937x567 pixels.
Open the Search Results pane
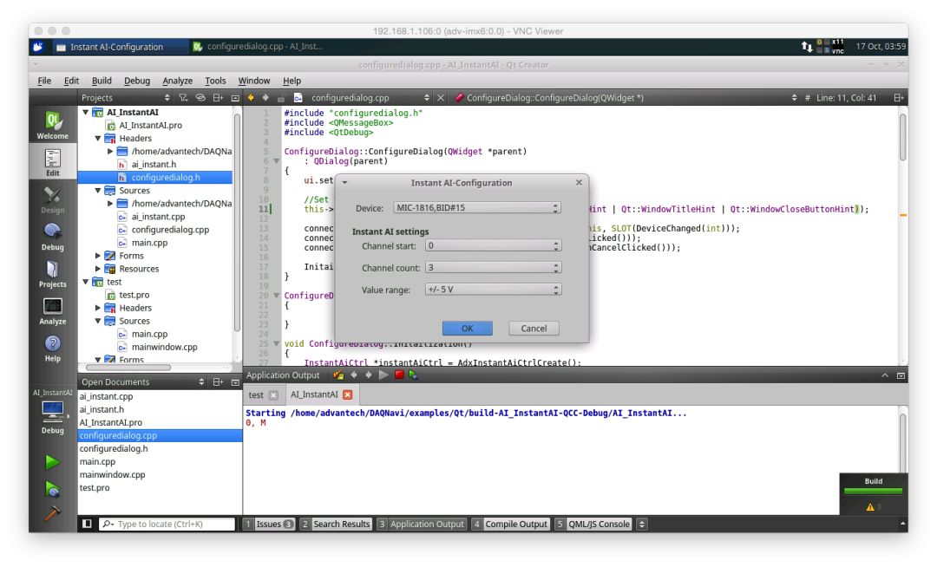(x=335, y=524)
